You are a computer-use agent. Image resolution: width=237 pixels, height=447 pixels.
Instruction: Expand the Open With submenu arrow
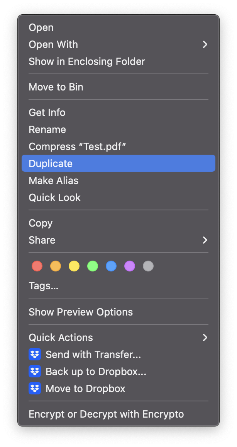click(x=205, y=44)
